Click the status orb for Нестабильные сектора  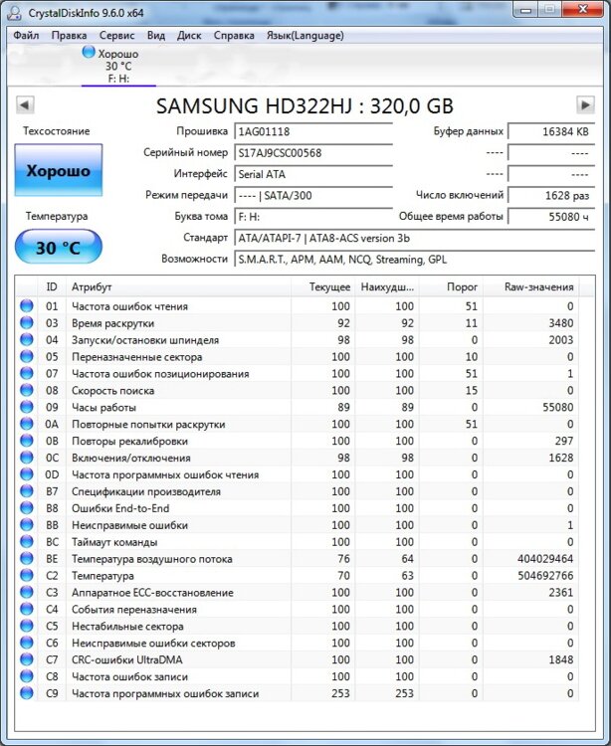click(x=27, y=627)
